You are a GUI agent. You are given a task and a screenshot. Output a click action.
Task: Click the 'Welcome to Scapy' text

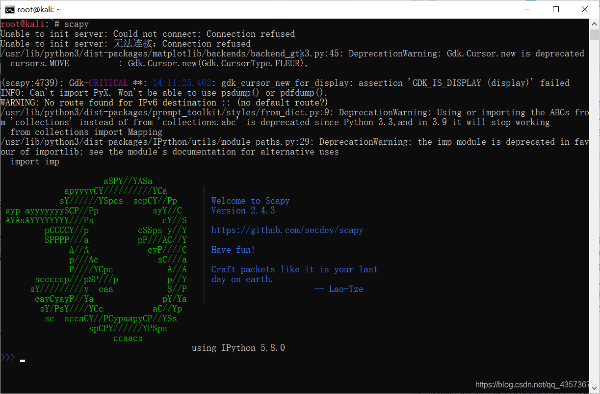[250, 201]
